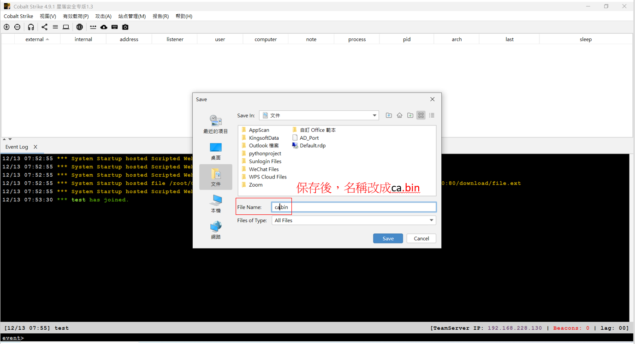Viewport: 635px width, 344px height.
Task: Sort by the sleep column header
Action: point(586,39)
